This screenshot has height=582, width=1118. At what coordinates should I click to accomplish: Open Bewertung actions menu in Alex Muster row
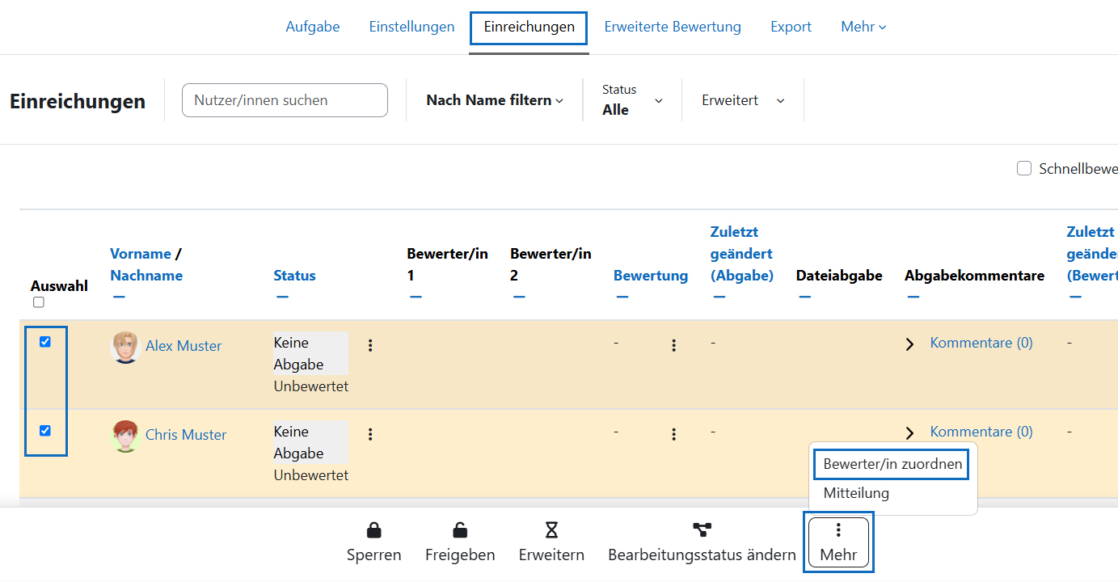[673, 345]
